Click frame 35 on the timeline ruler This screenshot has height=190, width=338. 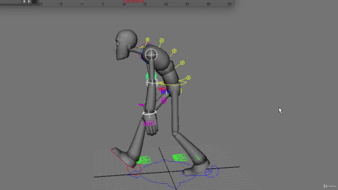click(x=229, y=4)
